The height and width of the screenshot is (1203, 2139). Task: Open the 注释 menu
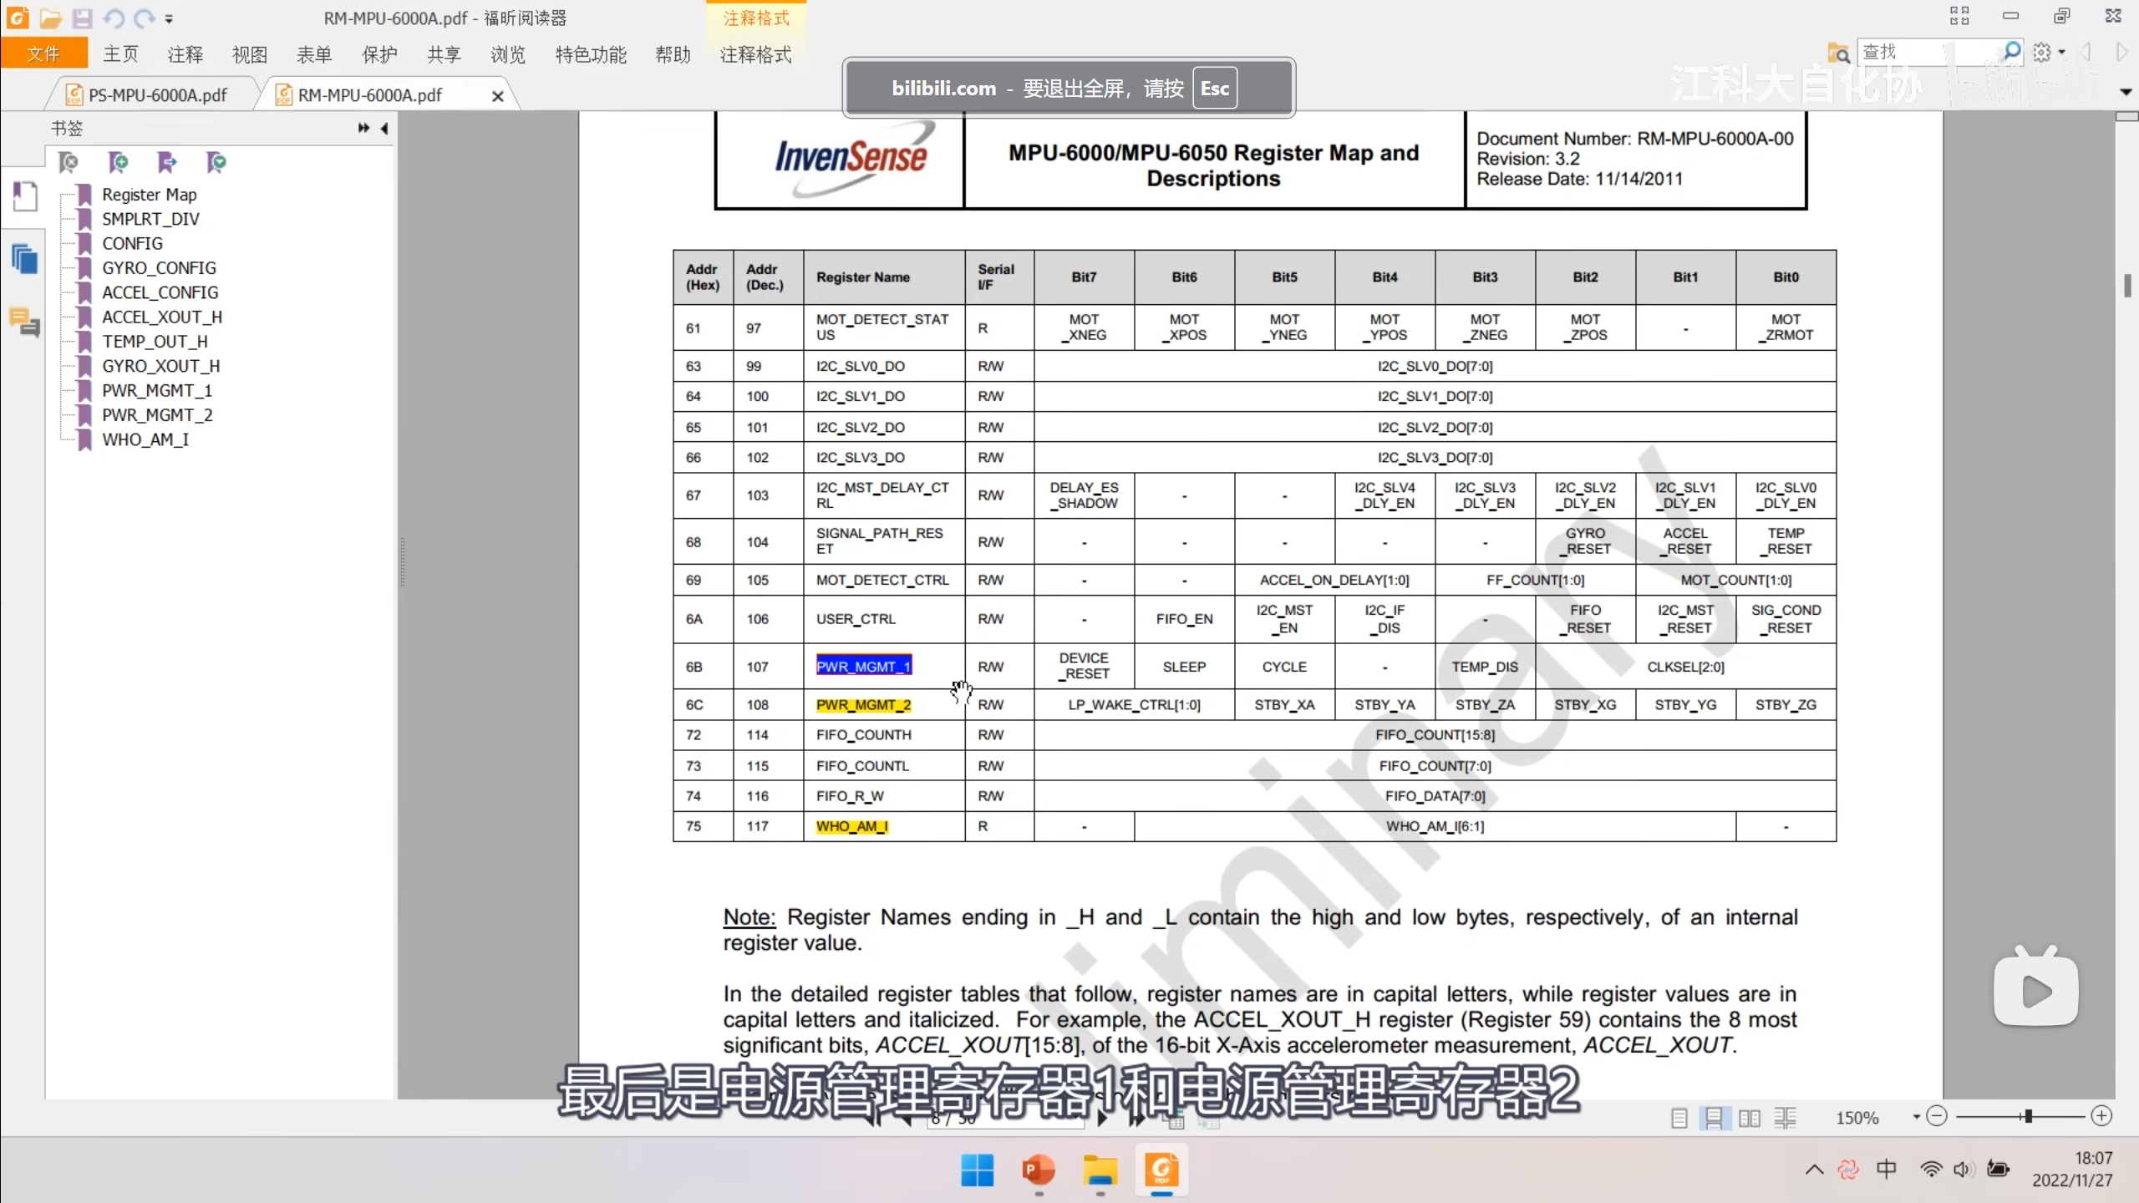(x=185, y=55)
